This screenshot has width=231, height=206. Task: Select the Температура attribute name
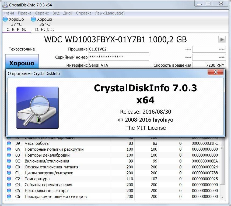click(37, 179)
